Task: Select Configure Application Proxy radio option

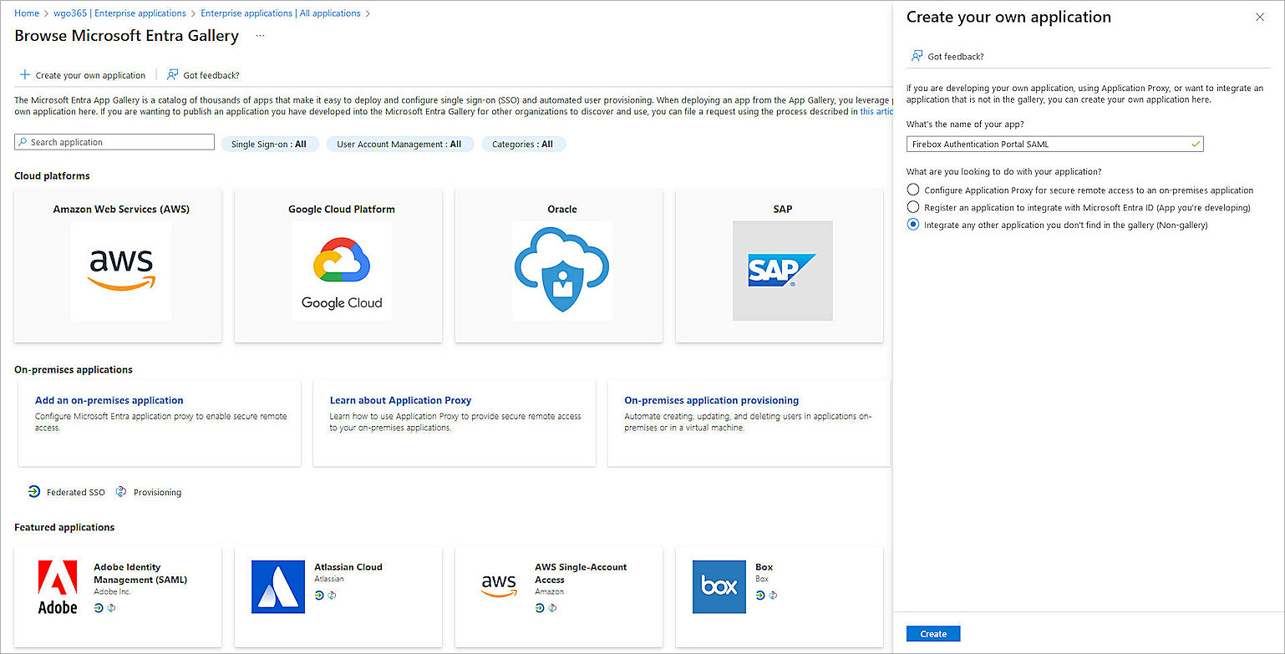Action: pos(912,190)
